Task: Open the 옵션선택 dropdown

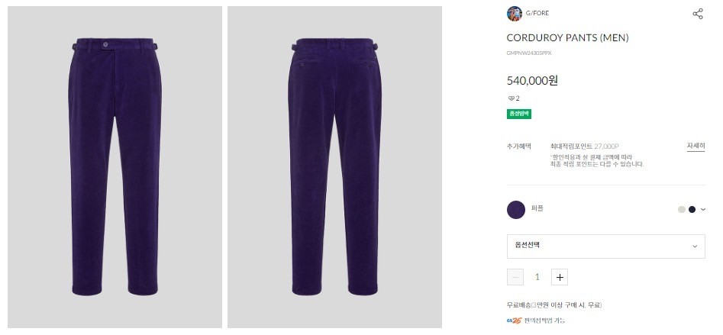Action: [x=606, y=246]
